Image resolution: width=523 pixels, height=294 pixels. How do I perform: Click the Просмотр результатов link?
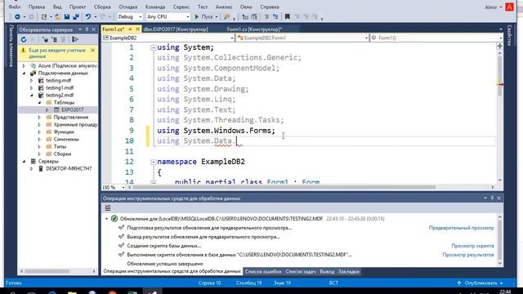pyautogui.click(x=468, y=255)
